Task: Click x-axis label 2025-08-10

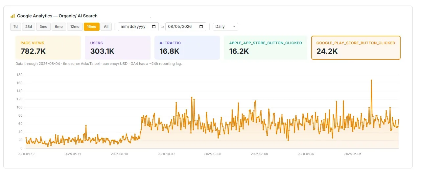Action: tap(119, 153)
